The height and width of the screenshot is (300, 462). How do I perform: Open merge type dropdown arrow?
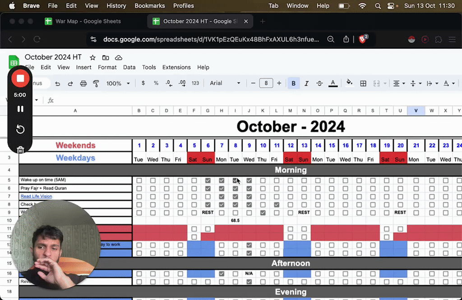385,83
